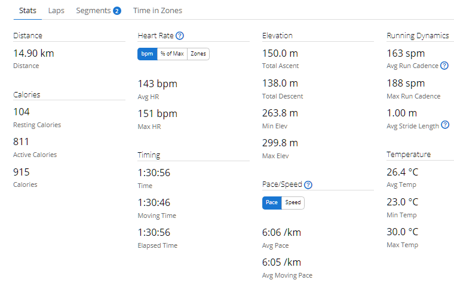This screenshot has width=454, height=283.
Task: Switch display to Speed
Action: coord(293,202)
